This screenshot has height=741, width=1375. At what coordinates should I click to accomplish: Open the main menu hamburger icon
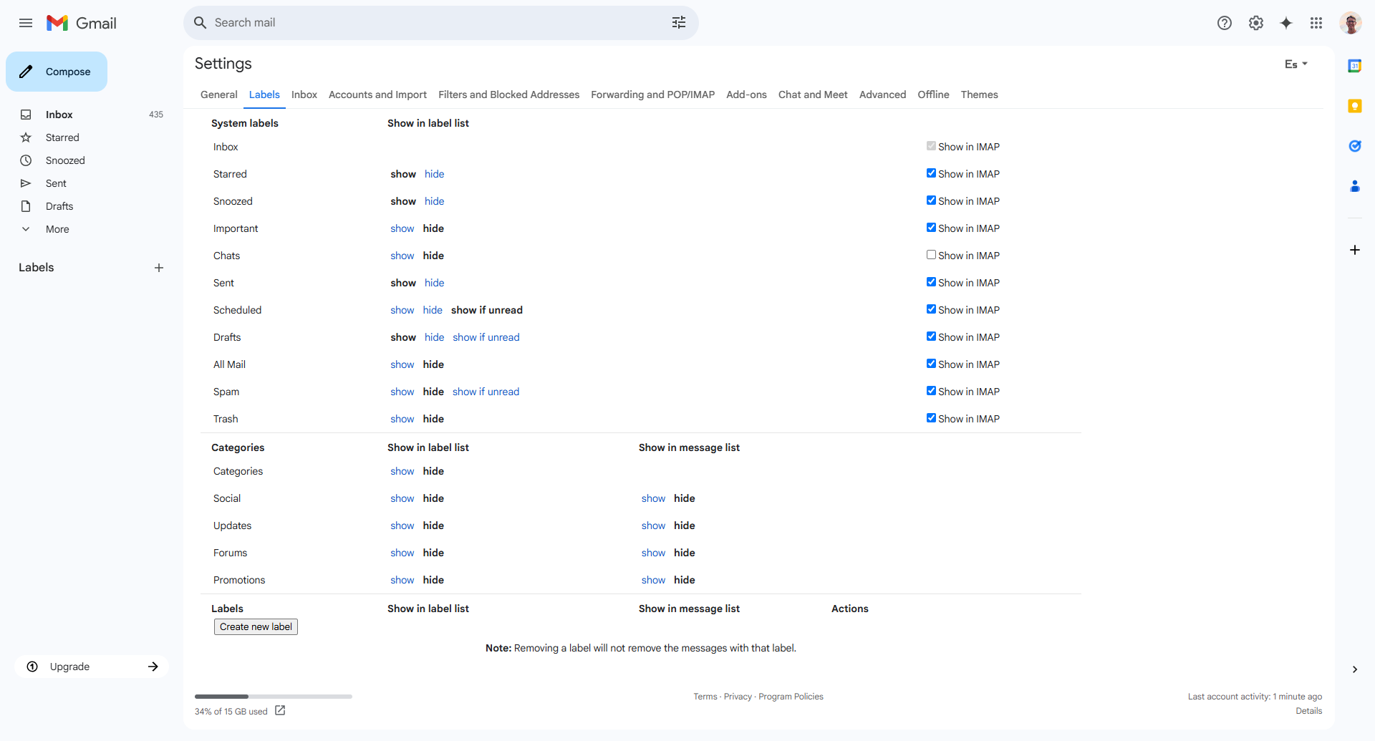26,23
